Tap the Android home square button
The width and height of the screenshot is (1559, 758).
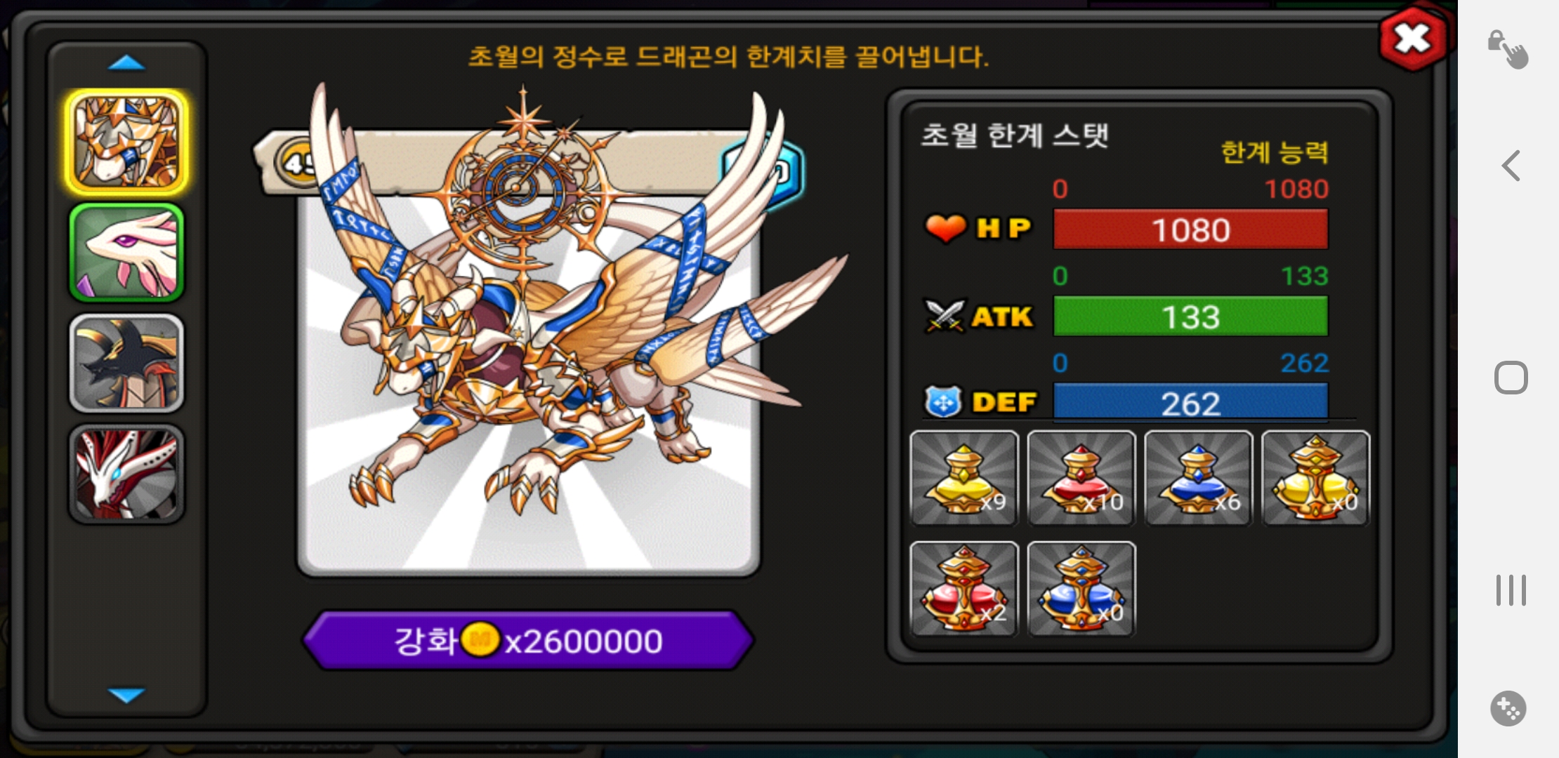pos(1511,378)
